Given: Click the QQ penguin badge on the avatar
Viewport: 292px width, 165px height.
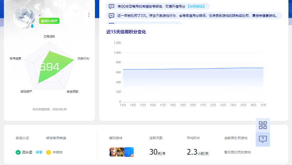Looking at the screenshot, I should pos(32,26).
